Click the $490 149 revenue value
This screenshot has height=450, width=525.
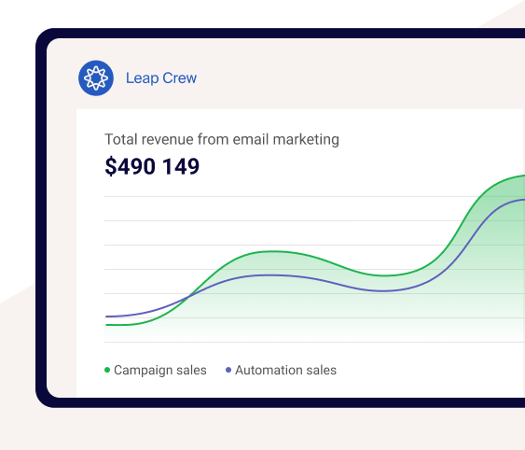[x=152, y=166]
